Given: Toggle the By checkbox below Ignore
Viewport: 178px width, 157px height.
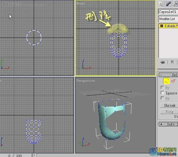Looking at the screenshot, I should (x=162, y=98).
